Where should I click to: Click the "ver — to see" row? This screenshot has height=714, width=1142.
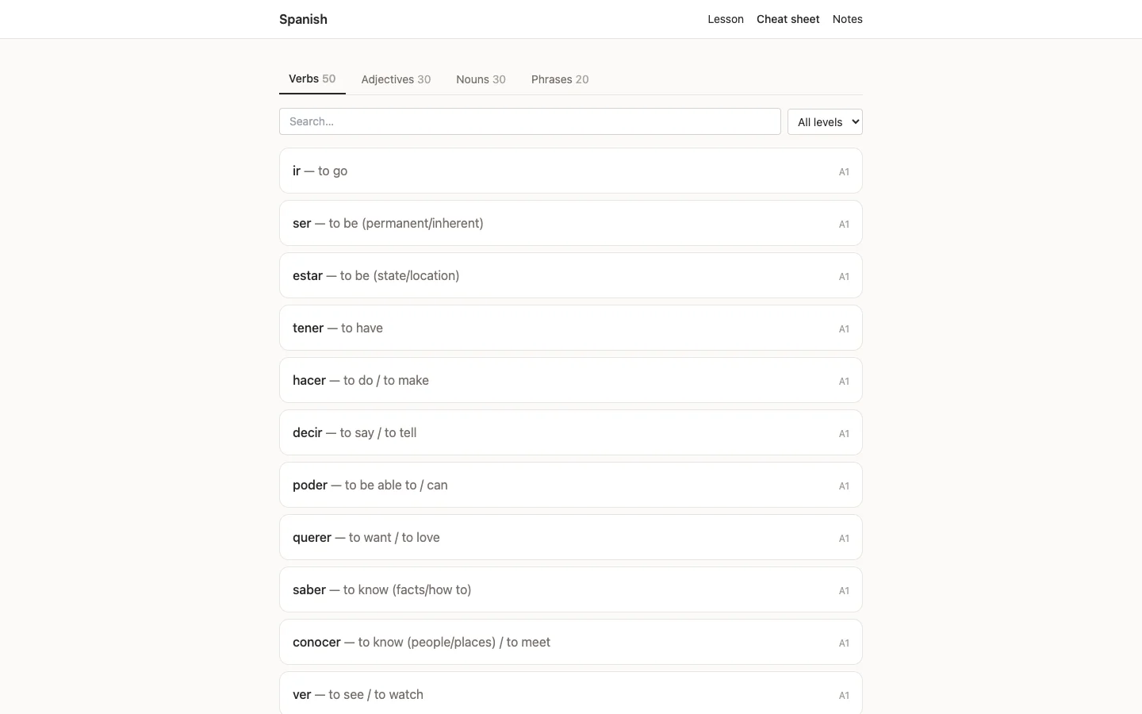tap(569, 694)
